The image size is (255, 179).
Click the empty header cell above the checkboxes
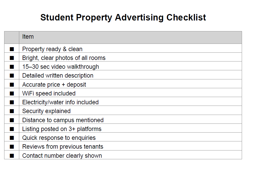pyautogui.click(x=12, y=37)
